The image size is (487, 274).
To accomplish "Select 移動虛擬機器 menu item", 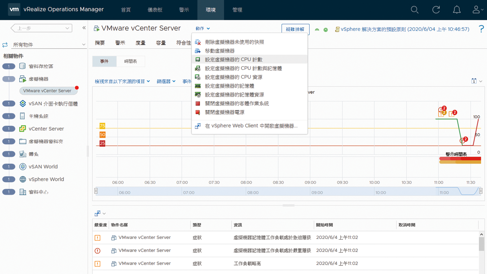I will (250, 51).
